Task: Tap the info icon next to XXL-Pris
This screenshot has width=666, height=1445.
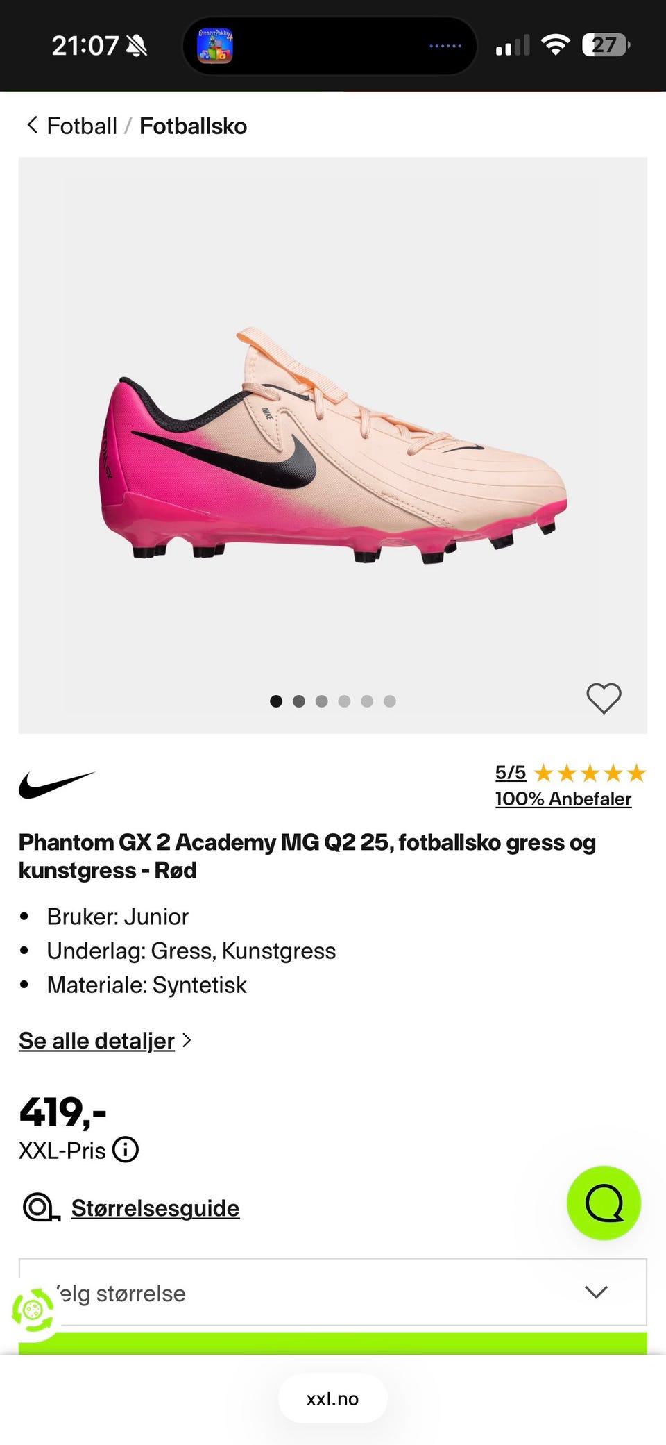Action: (126, 1150)
